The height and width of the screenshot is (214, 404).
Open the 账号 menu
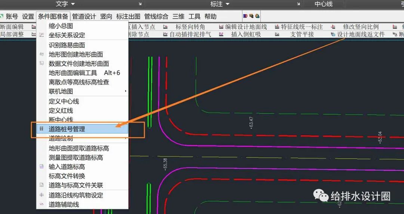pyautogui.click(x=12, y=16)
